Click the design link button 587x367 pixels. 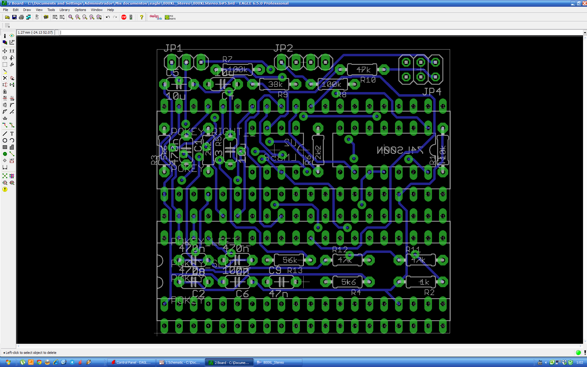coord(156,17)
